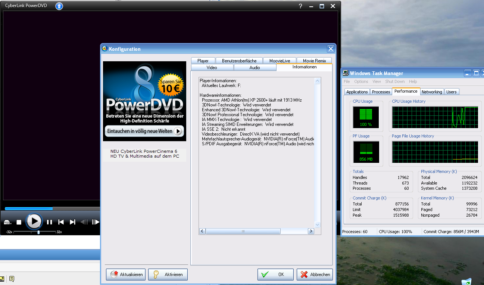The height and width of the screenshot is (285, 484).
Task: Click the PowerDVD help question mark
Action: point(300,6)
